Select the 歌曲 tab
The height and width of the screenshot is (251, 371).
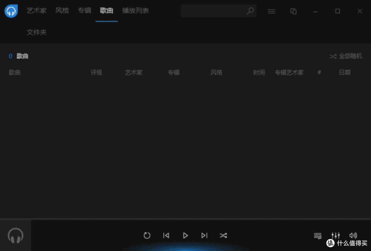pyautogui.click(x=106, y=11)
